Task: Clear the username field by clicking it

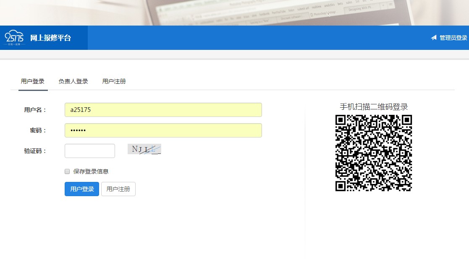Action: [x=163, y=109]
